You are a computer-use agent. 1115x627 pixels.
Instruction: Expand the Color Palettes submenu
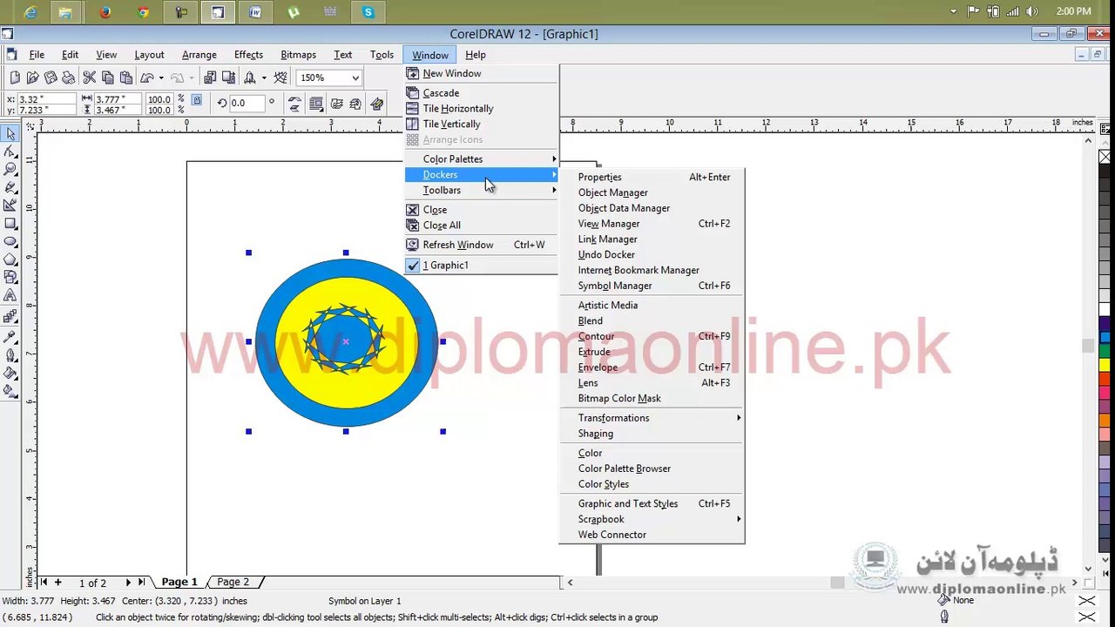pos(481,158)
